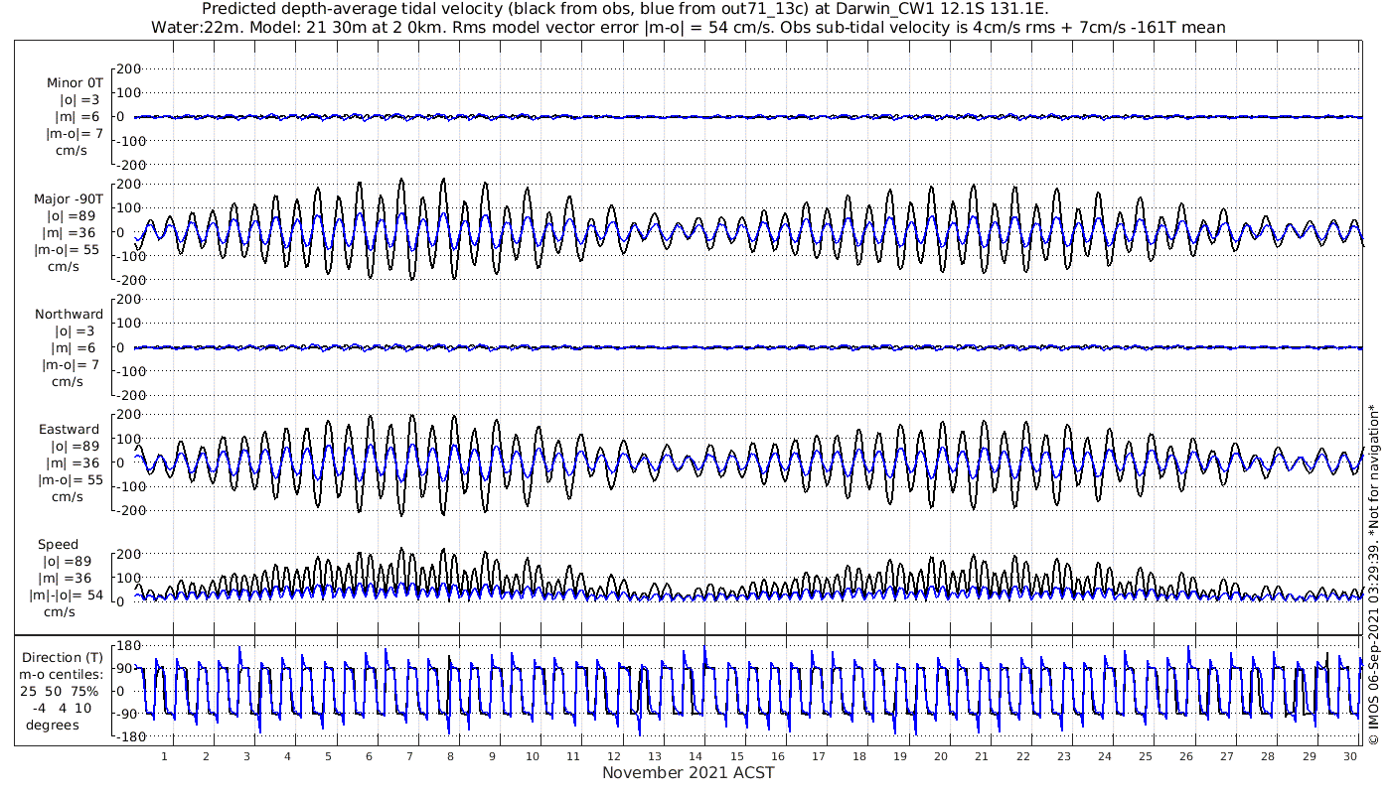Click day 1 on the date axis
The height and width of the screenshot is (794, 1391).
point(165,756)
